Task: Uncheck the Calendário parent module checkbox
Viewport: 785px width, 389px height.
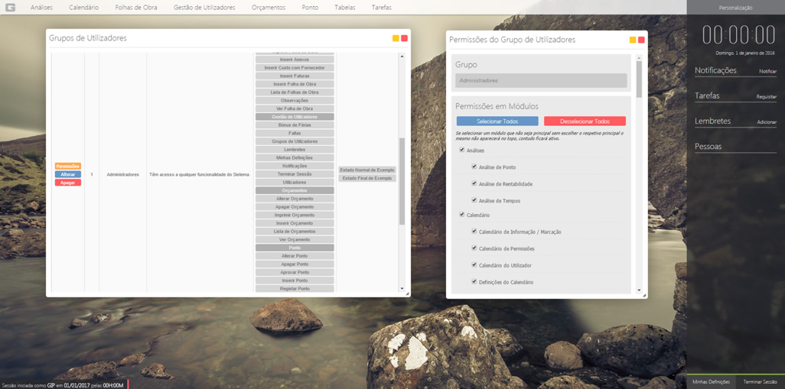Action: pos(462,215)
